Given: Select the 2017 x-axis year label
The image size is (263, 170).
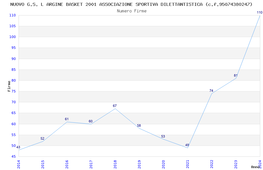Looking at the screenshot, I should pos(91,164).
